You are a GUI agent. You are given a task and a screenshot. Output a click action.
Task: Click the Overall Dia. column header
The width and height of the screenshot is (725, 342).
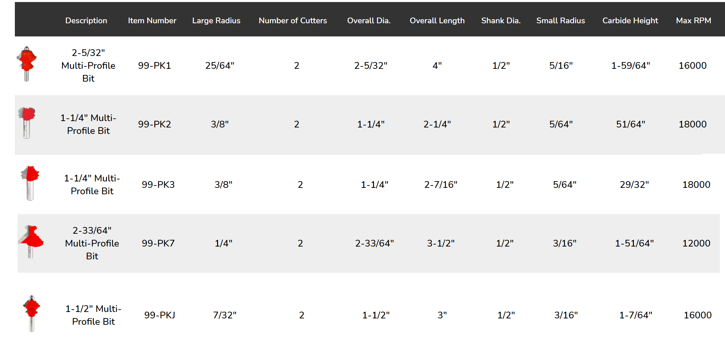(x=369, y=21)
